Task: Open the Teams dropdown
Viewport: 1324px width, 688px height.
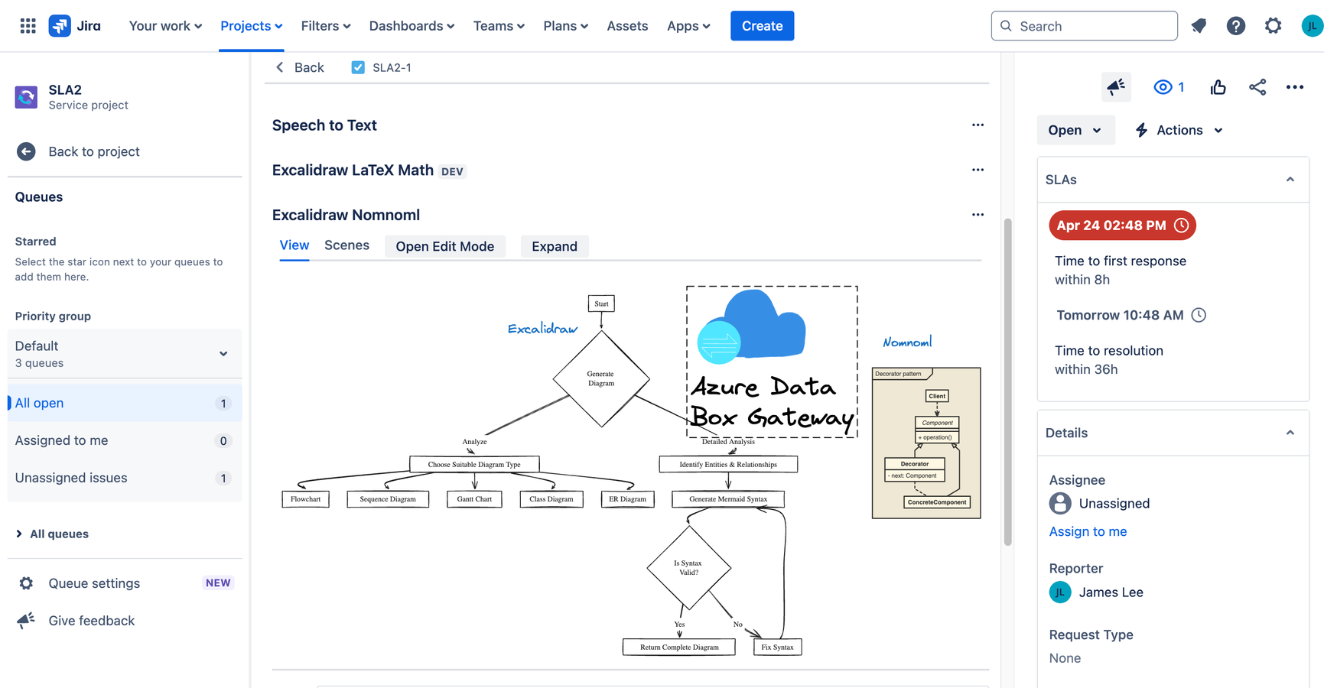Action: [499, 26]
